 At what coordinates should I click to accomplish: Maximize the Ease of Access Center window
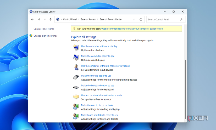(x=174, y=12)
